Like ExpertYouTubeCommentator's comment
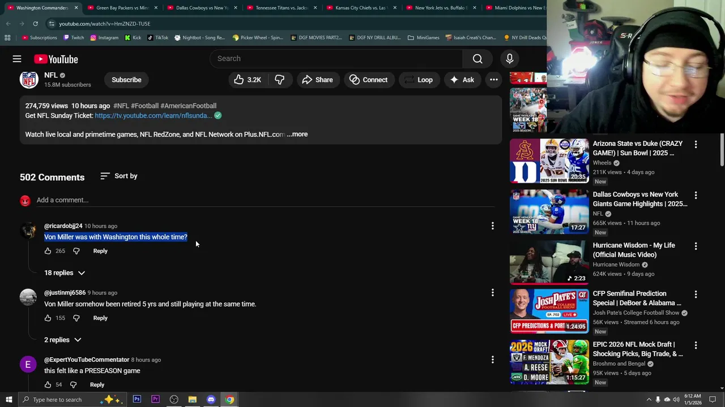725x407 pixels. coord(48,385)
